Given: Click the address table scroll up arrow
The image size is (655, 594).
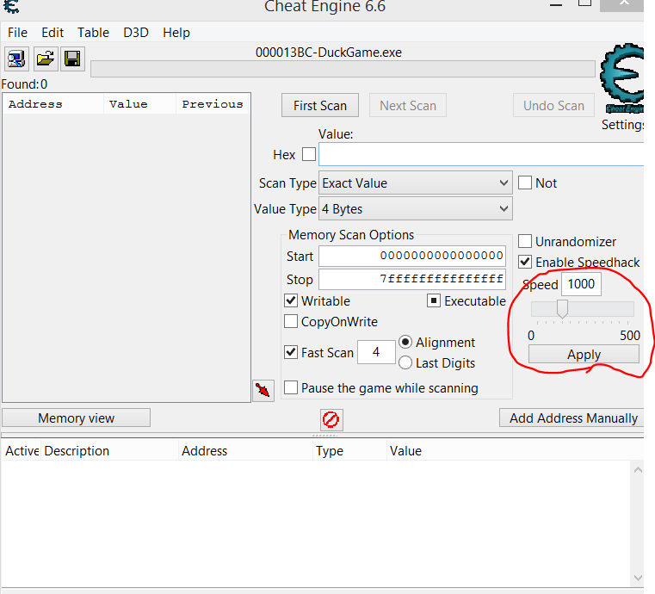Looking at the screenshot, I should pyautogui.click(x=638, y=470).
